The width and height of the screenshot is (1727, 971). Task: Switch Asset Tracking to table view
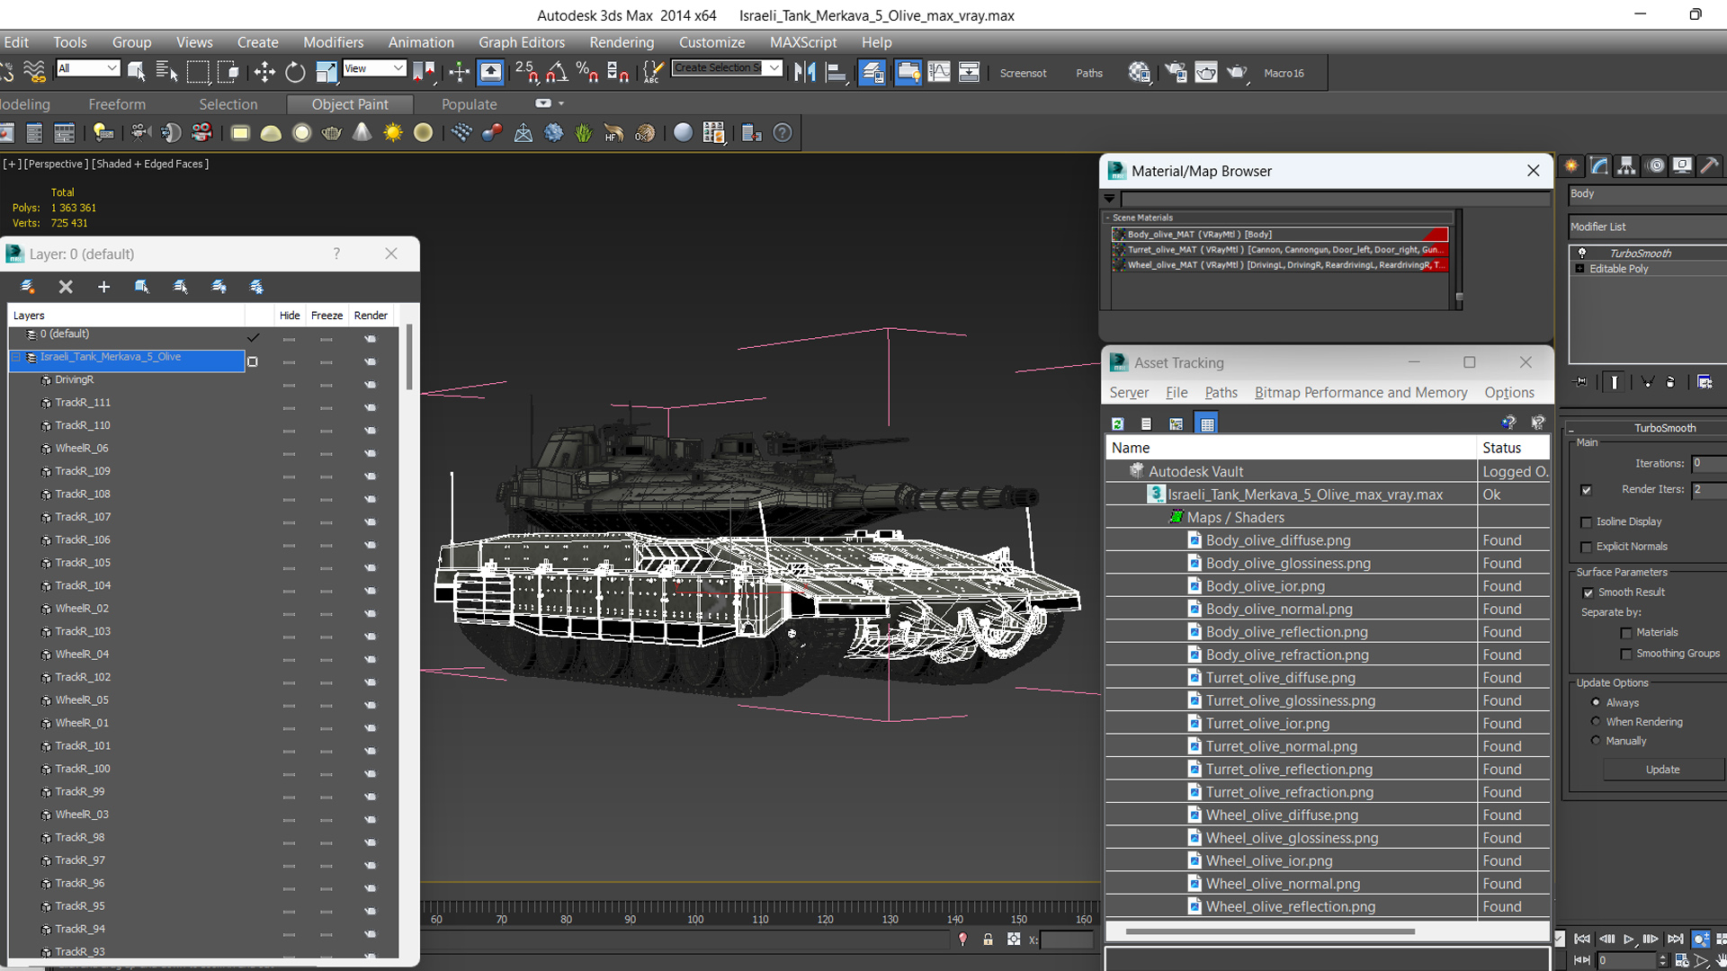pos(1207,423)
